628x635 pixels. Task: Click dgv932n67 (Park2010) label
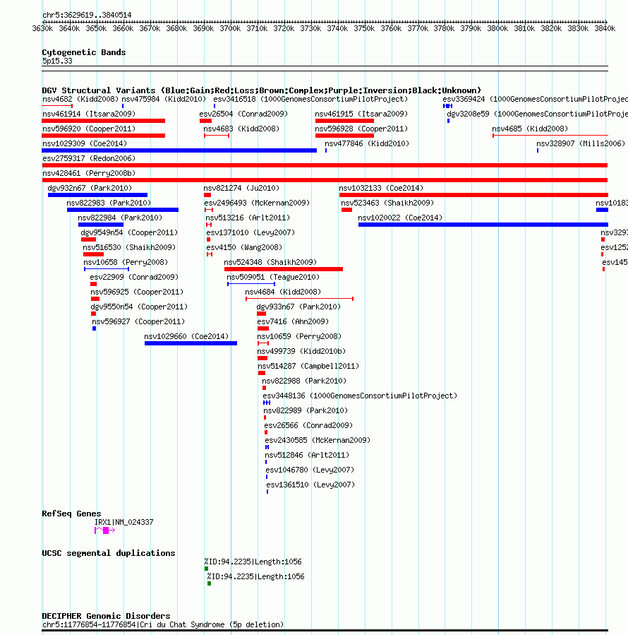coord(90,189)
